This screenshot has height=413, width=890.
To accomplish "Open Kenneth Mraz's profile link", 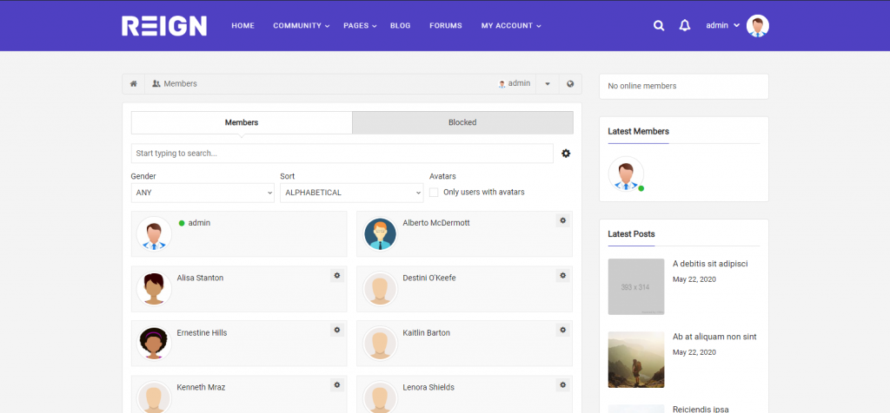I will [201, 388].
